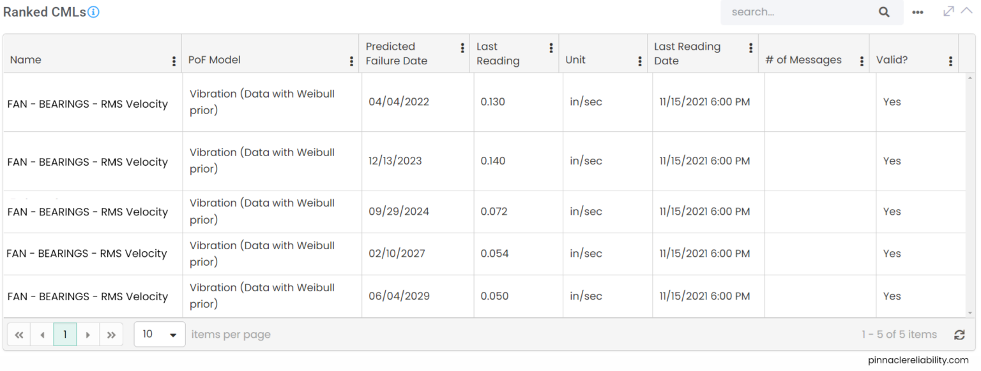Go to the first page
981x371 pixels.
(19, 335)
